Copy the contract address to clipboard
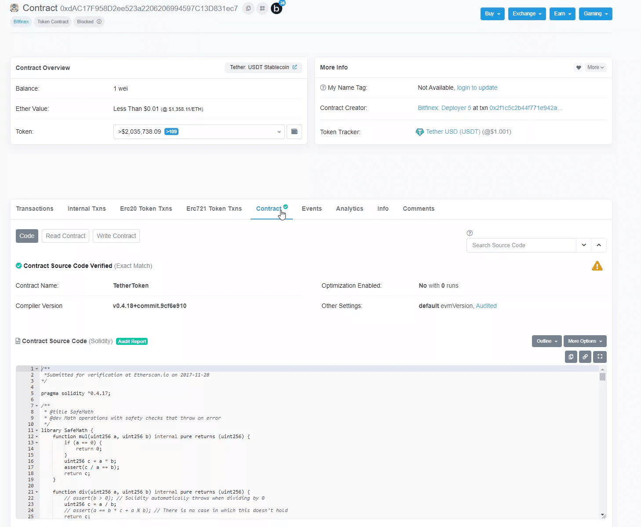This screenshot has height=527, width=641. 248,8
